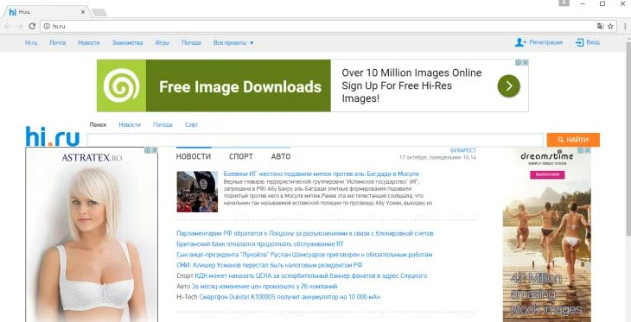Click the browser forward arrow

(x=19, y=26)
